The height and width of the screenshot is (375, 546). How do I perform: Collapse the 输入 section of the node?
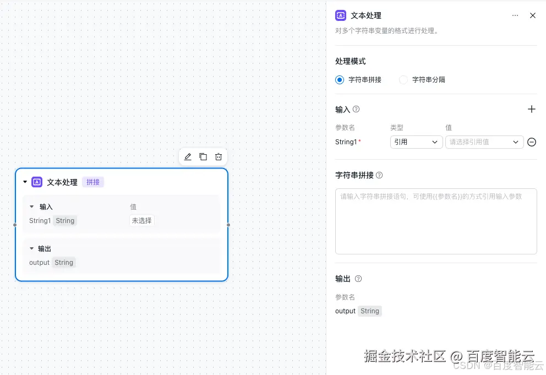pos(31,207)
